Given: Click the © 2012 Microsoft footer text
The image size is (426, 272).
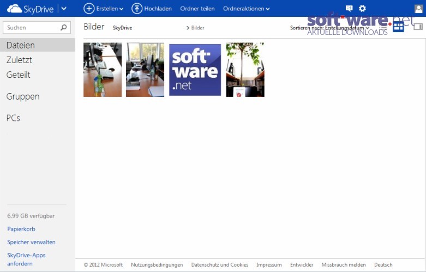Looking at the screenshot, I should click(x=103, y=265).
